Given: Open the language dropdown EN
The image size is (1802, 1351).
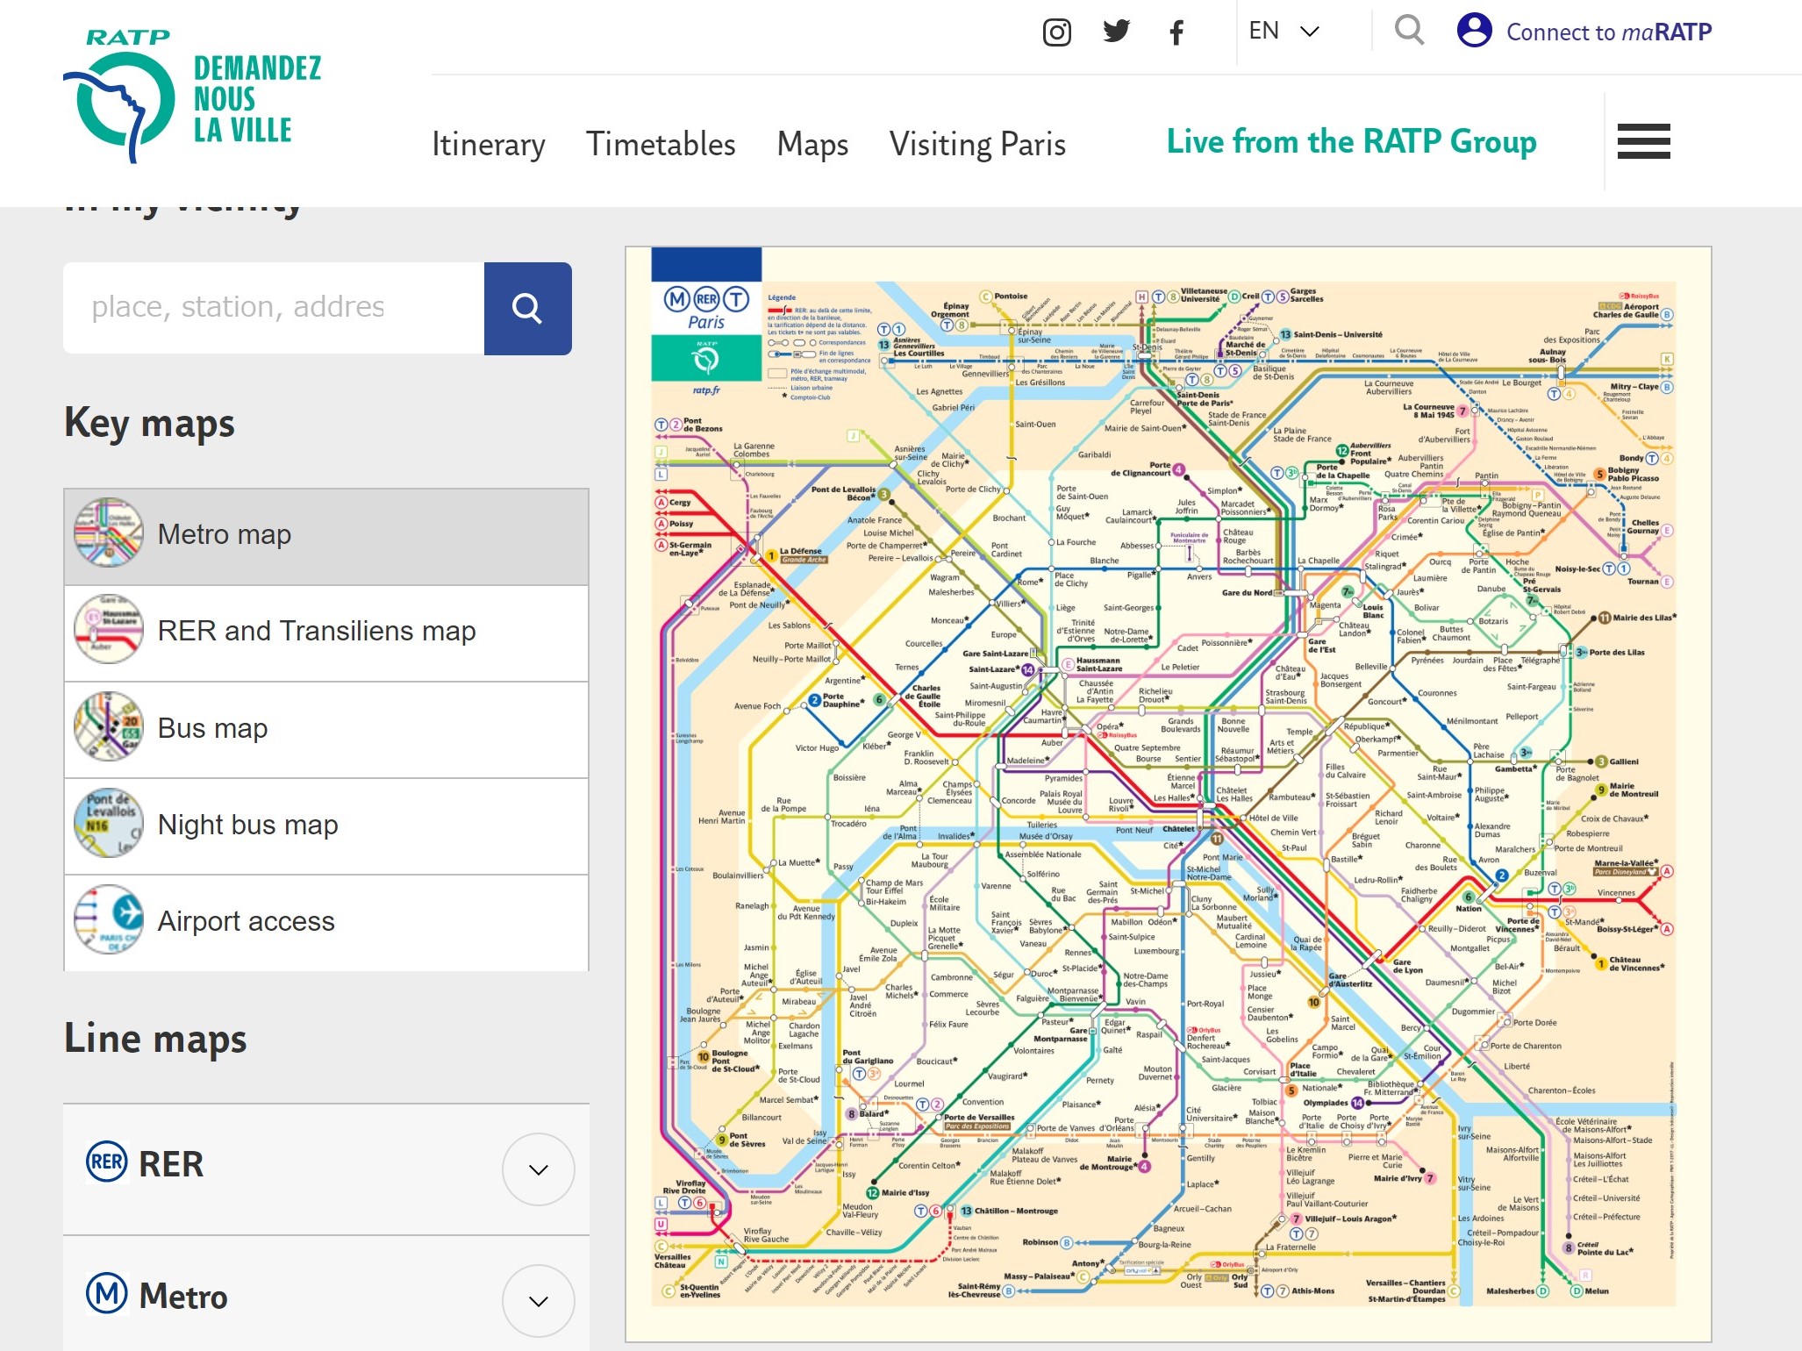Looking at the screenshot, I should (x=1284, y=31).
